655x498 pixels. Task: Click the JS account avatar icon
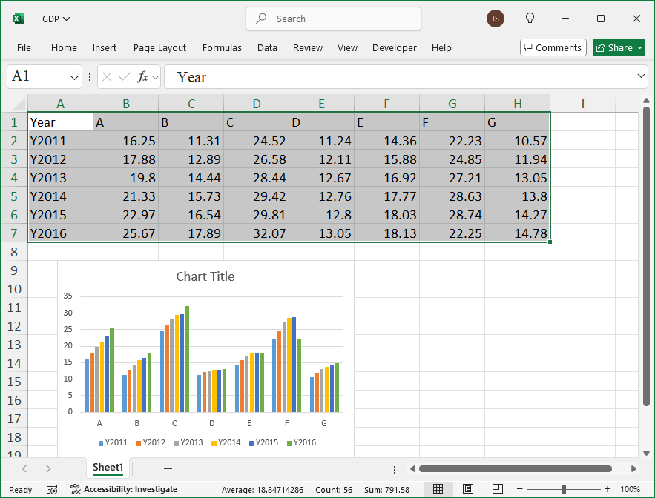(495, 19)
